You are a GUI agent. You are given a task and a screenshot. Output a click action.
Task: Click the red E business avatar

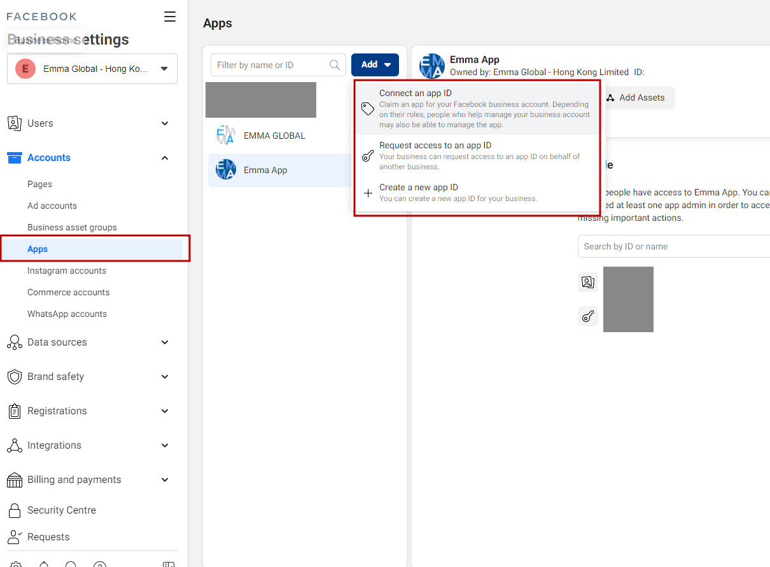pyautogui.click(x=25, y=69)
